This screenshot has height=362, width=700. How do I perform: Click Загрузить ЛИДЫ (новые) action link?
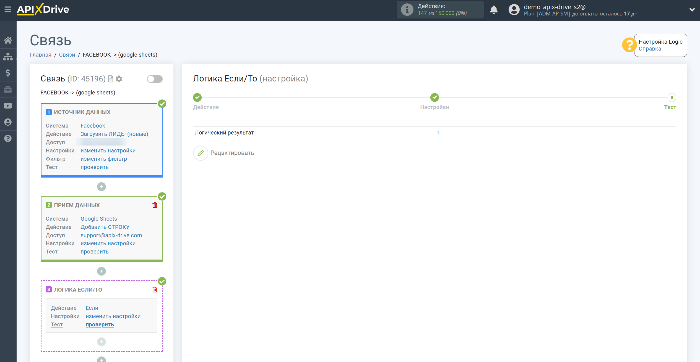point(114,134)
